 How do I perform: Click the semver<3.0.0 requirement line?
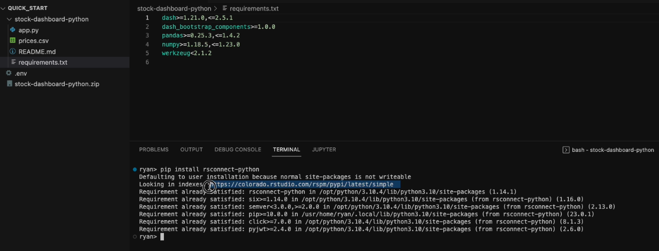pos(377,207)
